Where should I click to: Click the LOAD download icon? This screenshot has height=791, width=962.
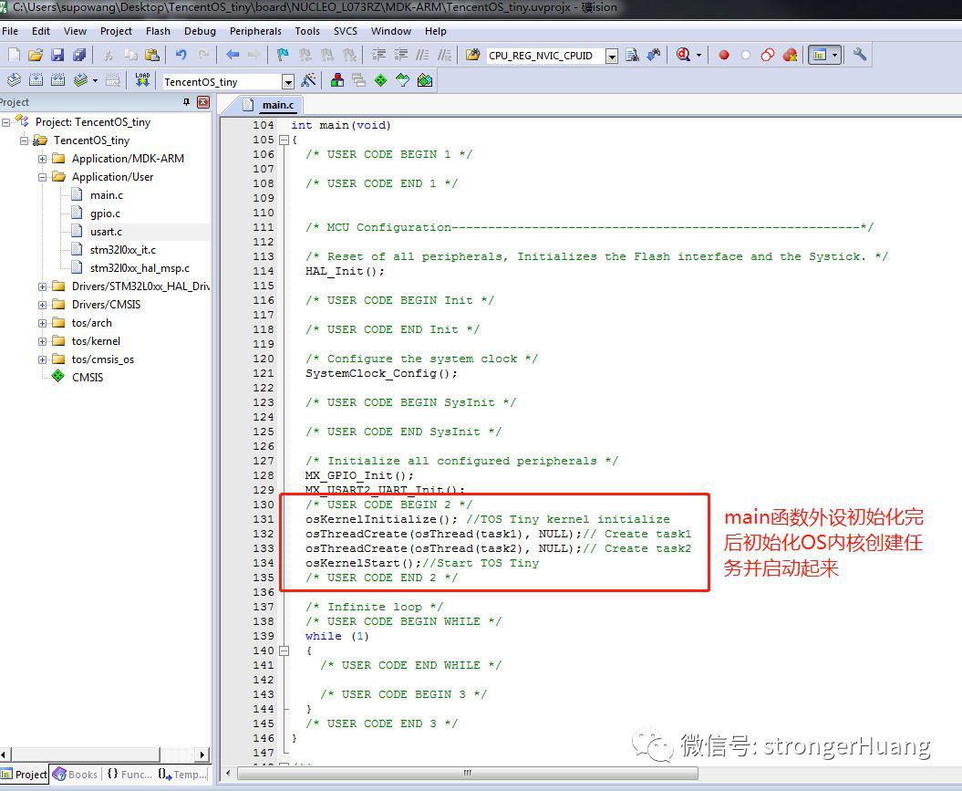tap(142, 79)
